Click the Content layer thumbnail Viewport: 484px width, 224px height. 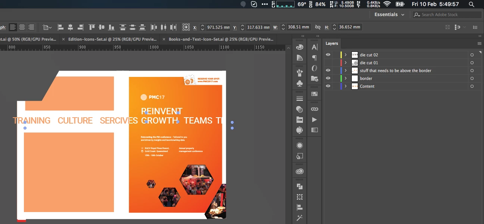pos(355,86)
